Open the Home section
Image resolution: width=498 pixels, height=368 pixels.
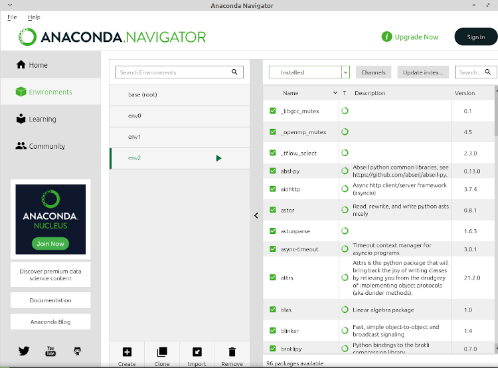click(32, 65)
